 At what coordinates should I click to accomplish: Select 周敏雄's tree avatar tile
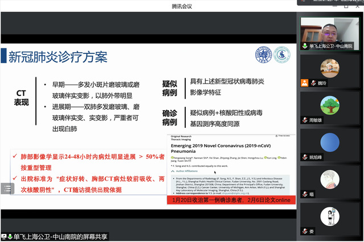pyautogui.click(x=329, y=105)
